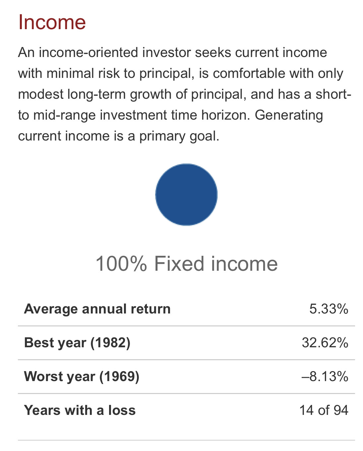363x451 pixels.
Task: Click the blue pie chart circle
Action: click(x=186, y=195)
